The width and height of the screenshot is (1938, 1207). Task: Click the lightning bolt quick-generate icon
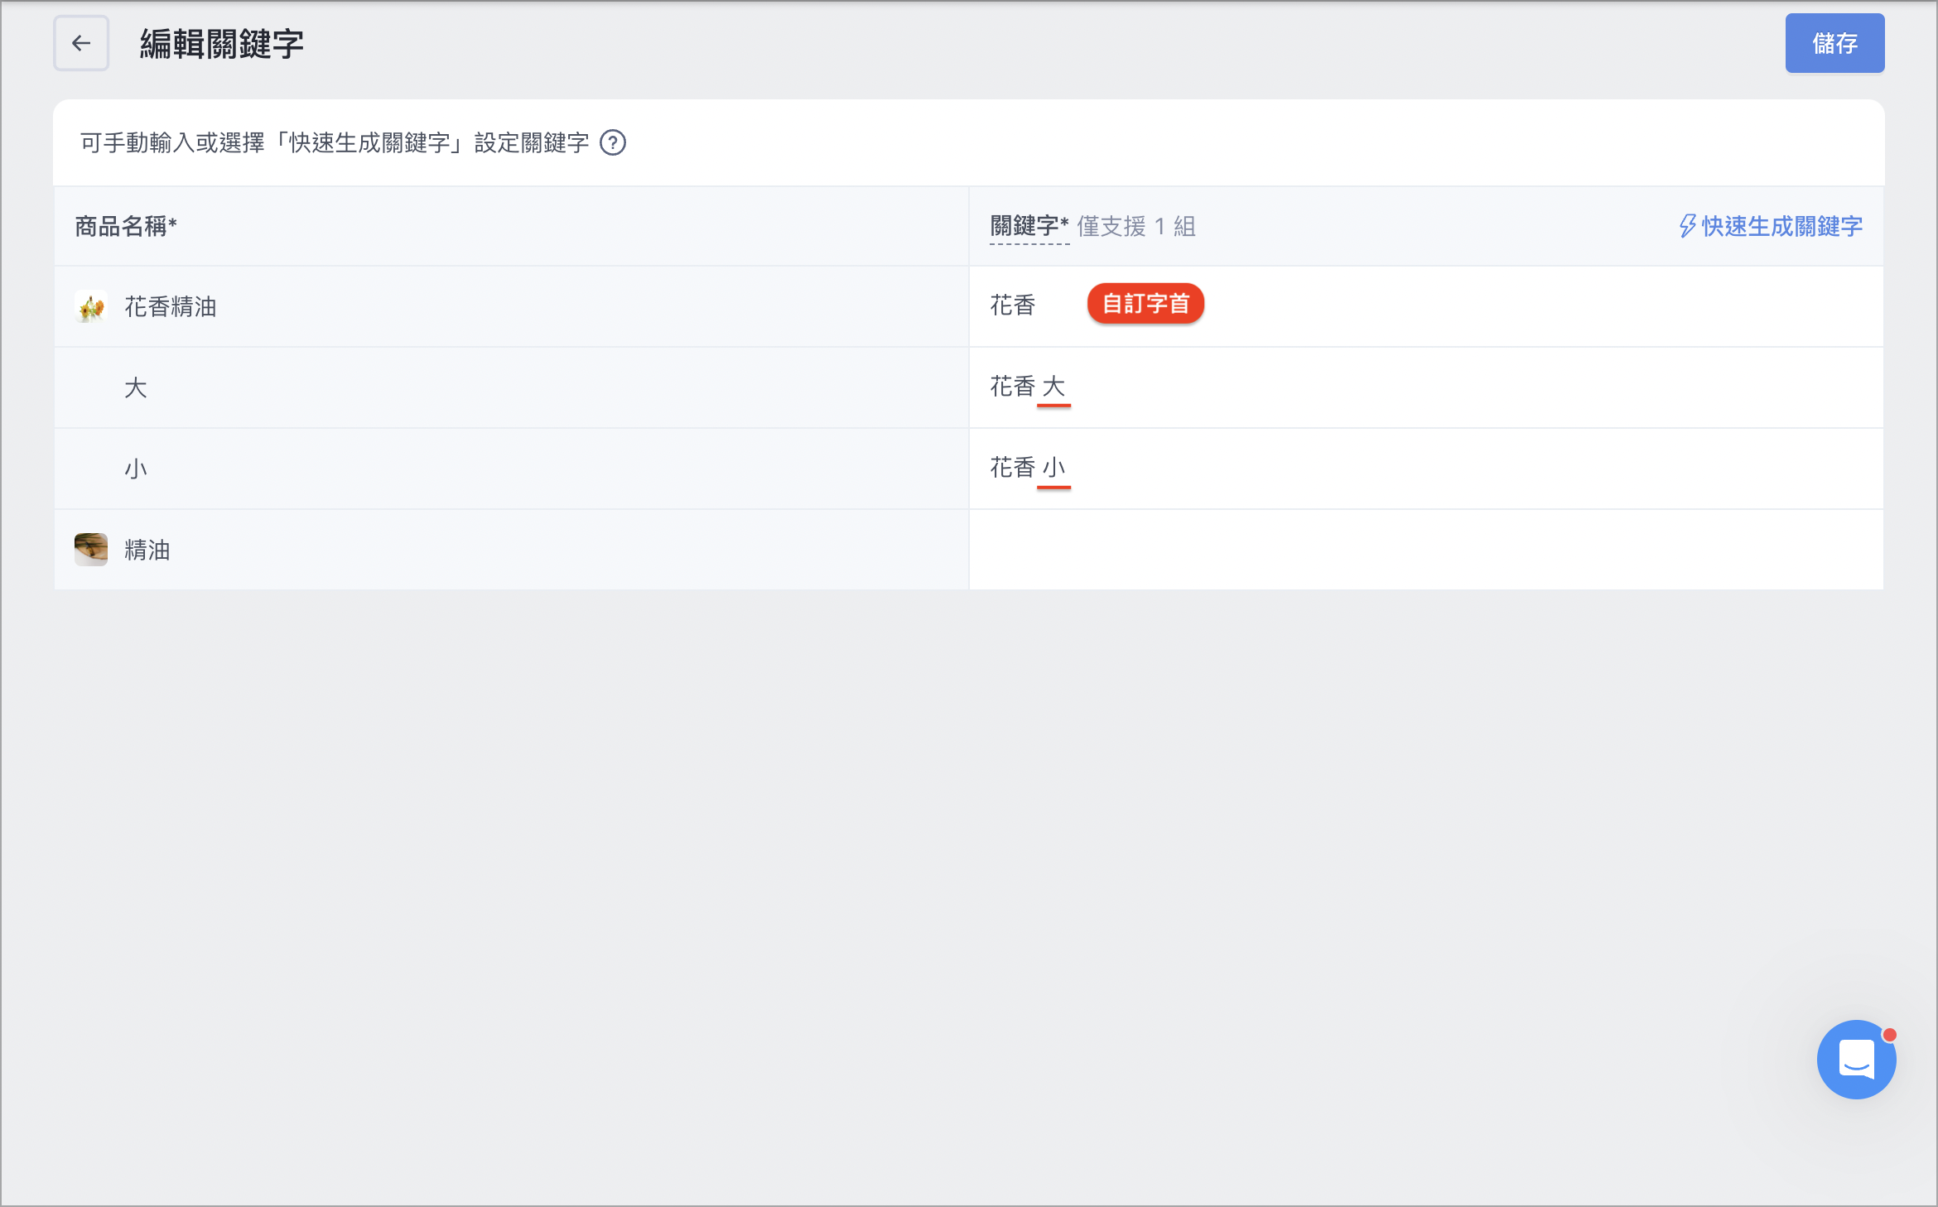[1687, 226]
